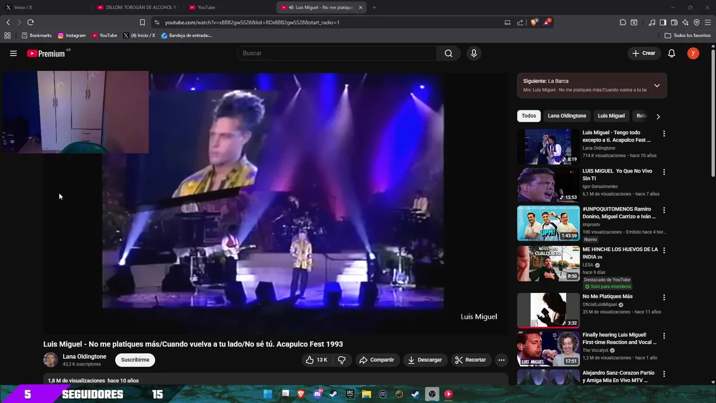Open File Explorer from the taskbar
Screen dimensions: 716x403
point(366,394)
